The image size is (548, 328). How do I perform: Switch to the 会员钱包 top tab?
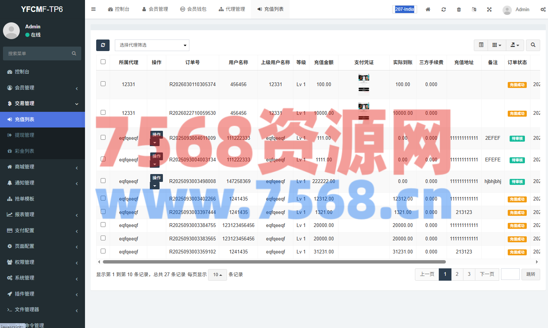[193, 9]
